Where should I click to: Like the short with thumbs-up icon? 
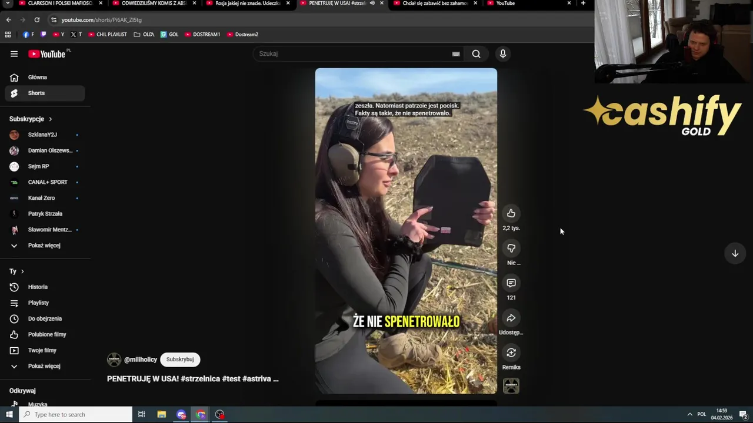tap(511, 213)
